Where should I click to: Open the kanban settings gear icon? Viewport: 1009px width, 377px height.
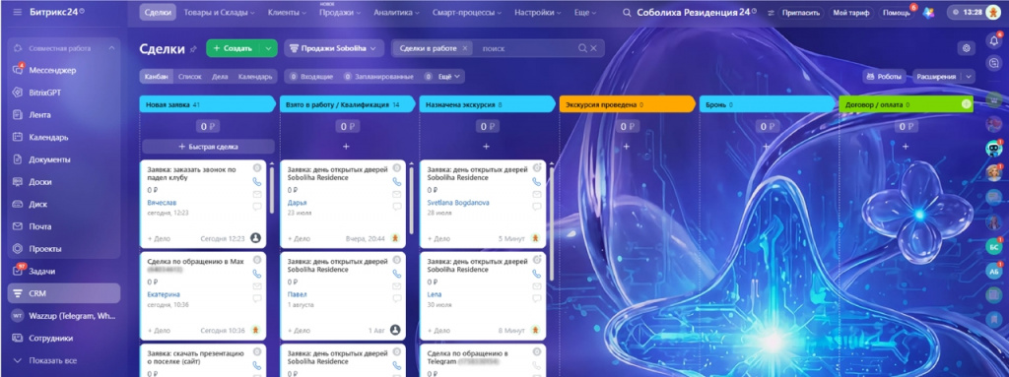point(966,48)
